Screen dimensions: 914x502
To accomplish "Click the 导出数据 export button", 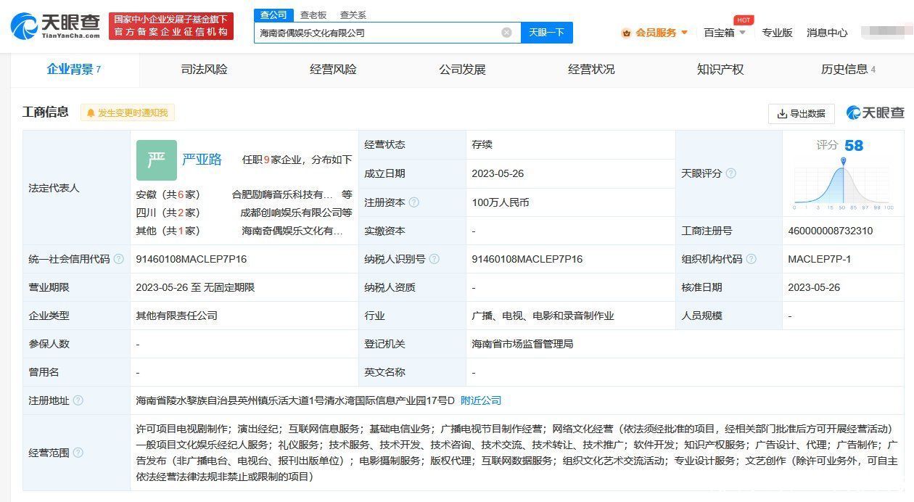I will click(802, 114).
